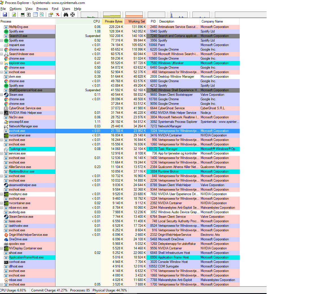Click the Save toolbar icon
Viewport: 326px width, 294px height.
5,15
